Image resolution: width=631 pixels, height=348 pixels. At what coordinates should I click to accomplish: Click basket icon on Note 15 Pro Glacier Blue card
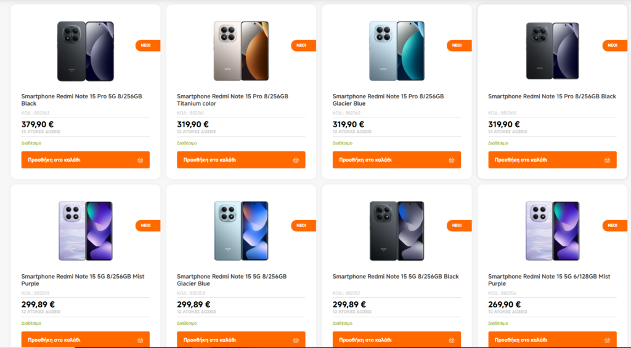452,160
